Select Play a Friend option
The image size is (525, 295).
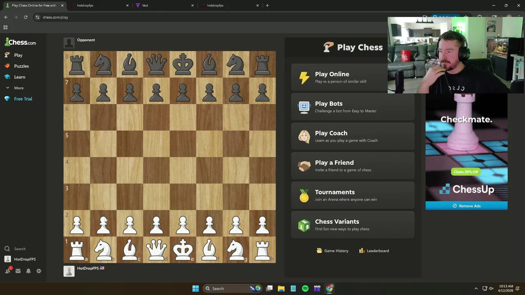coord(353,166)
